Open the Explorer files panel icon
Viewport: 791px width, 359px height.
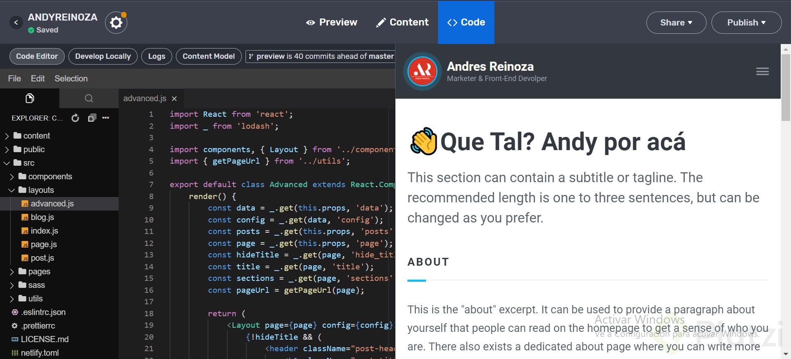tap(30, 98)
